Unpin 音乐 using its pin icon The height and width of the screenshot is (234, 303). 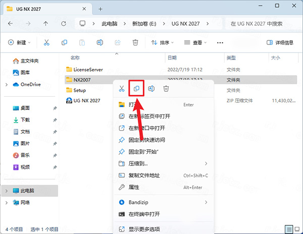[x=55, y=155]
